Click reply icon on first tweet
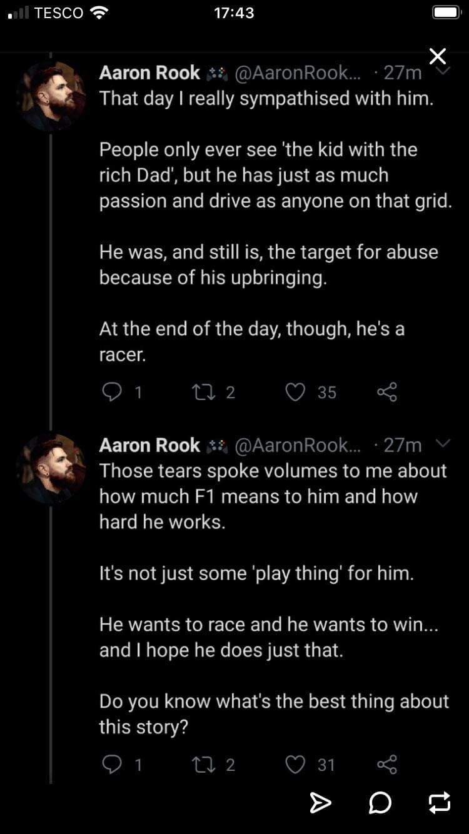Viewport: 469px width, 834px height. [x=111, y=392]
